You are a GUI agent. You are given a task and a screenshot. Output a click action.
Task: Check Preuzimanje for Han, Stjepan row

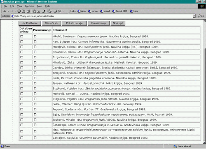point(35,41)
